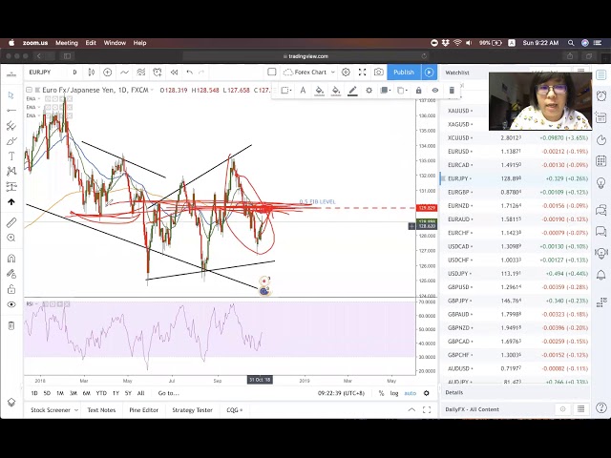Viewport: 611px width, 458px height.
Task: Click the blue Publish button
Action: point(404,73)
